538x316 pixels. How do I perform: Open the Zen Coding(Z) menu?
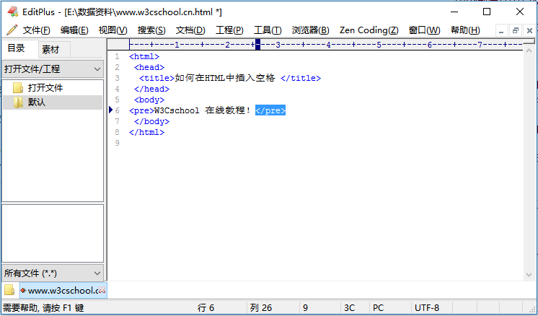pyautogui.click(x=369, y=30)
